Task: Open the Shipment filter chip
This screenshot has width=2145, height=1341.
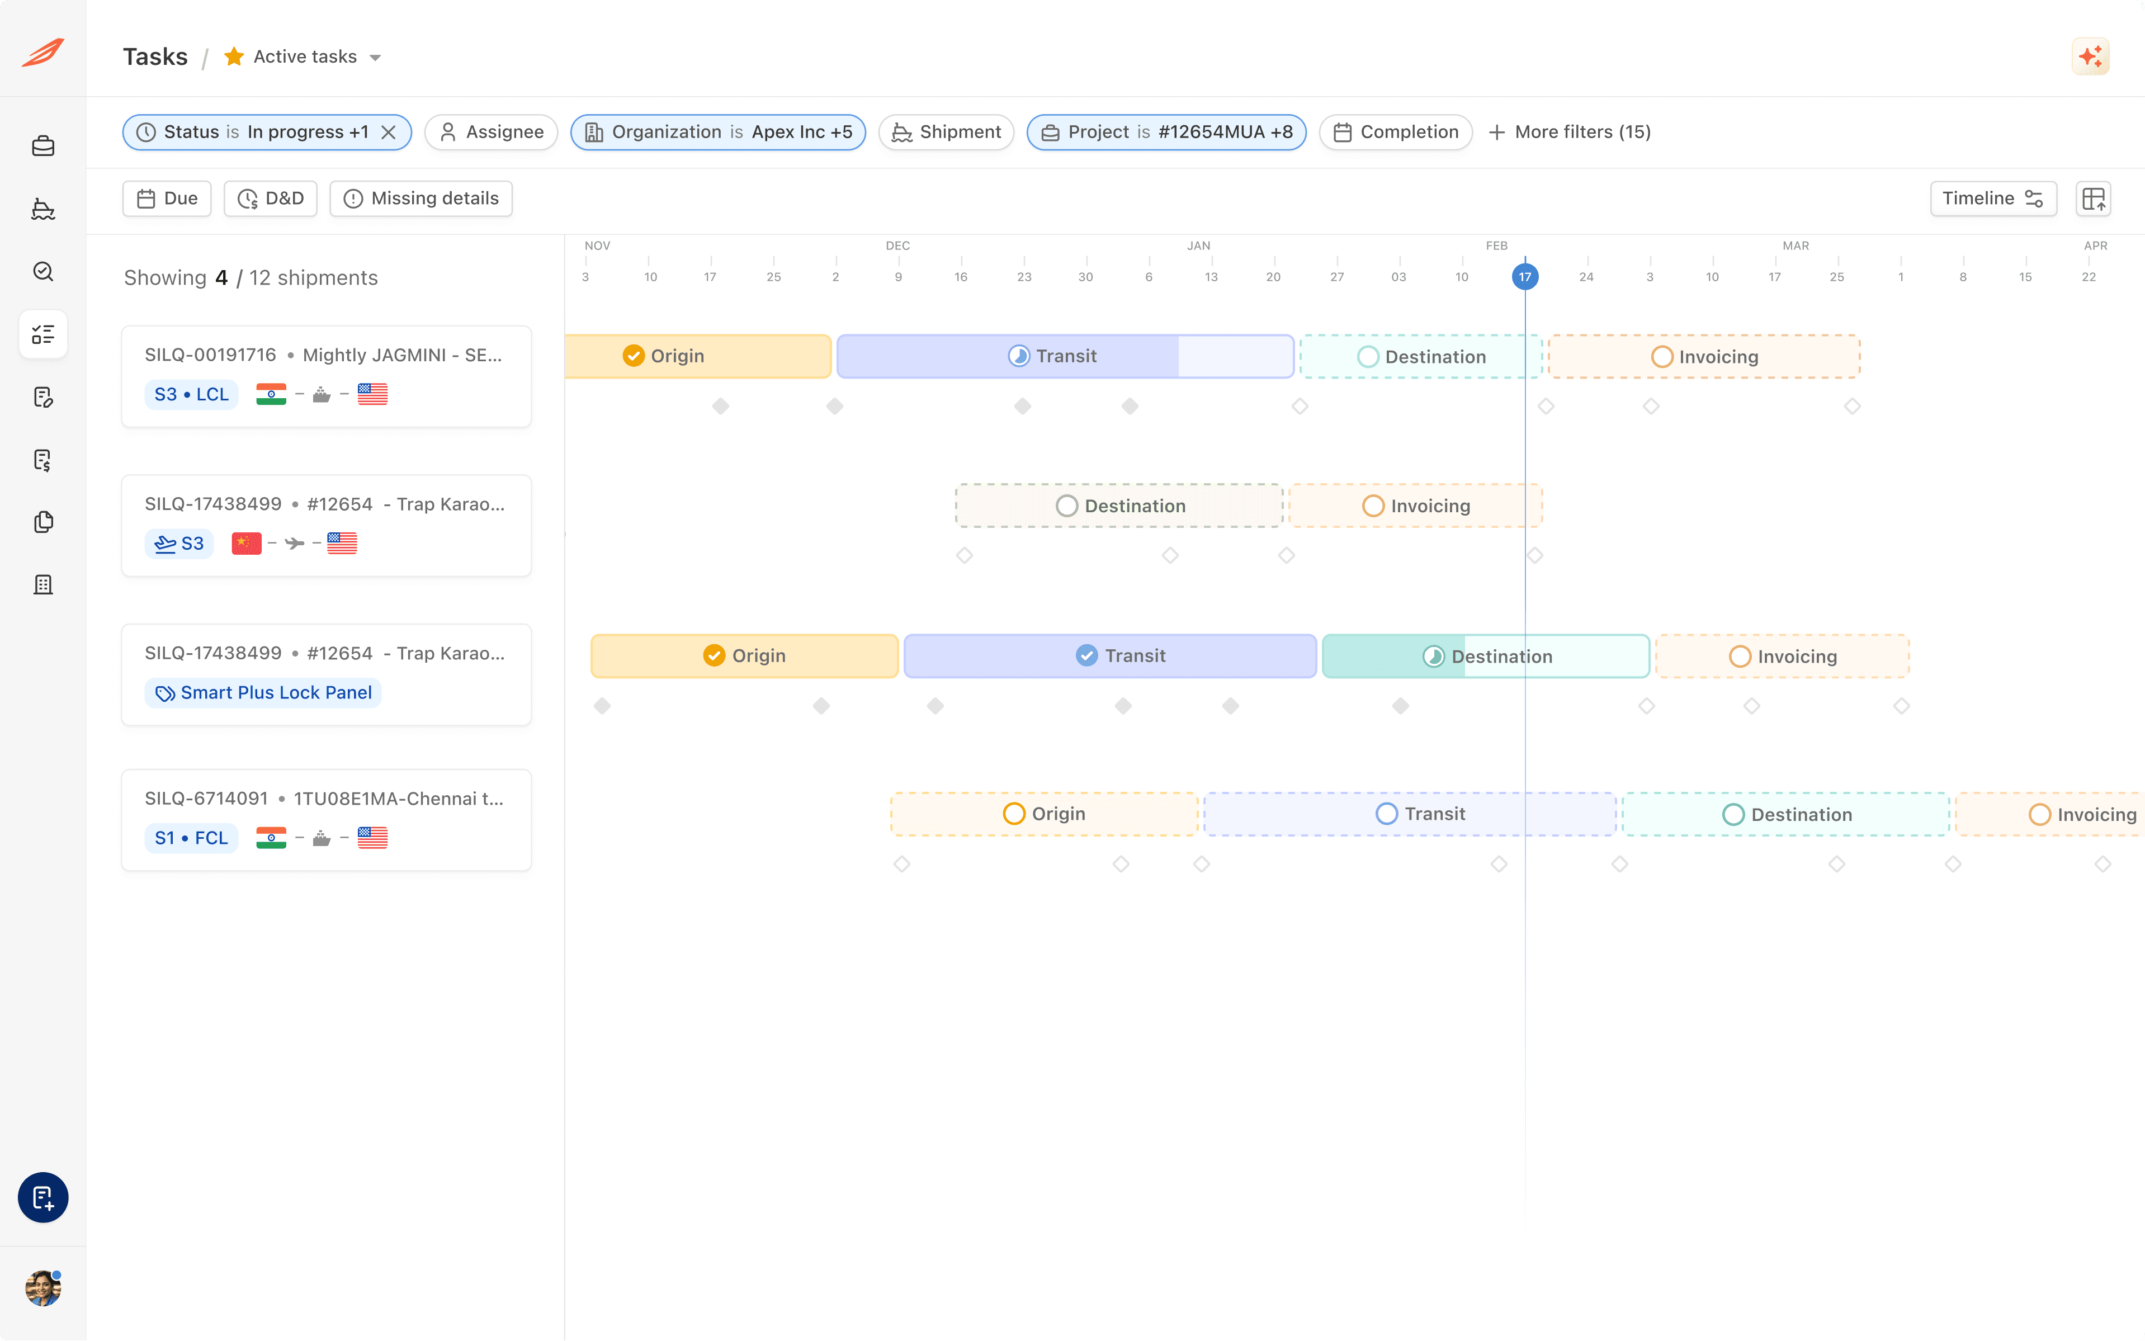Action: click(946, 132)
